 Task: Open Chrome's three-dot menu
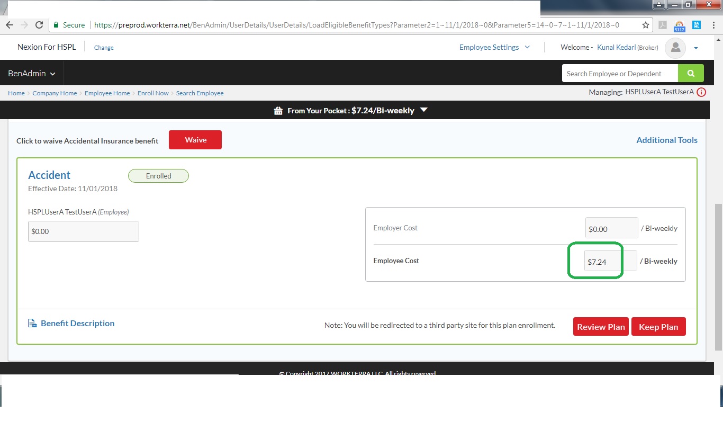[x=713, y=25]
